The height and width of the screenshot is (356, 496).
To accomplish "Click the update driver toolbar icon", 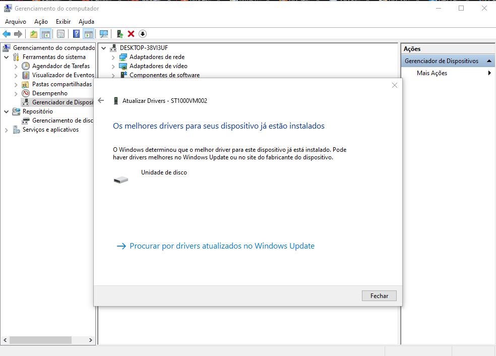I will (x=119, y=34).
